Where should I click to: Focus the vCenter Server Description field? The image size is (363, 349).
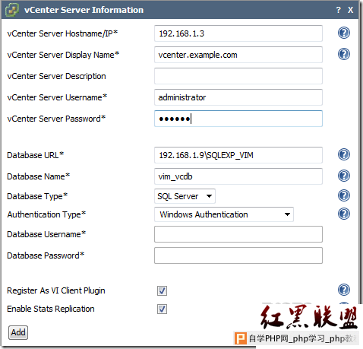[238, 76]
